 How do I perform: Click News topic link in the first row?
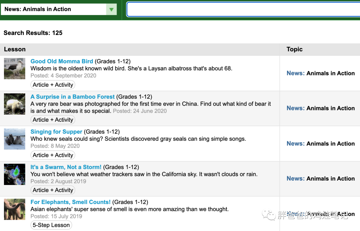click(295, 73)
